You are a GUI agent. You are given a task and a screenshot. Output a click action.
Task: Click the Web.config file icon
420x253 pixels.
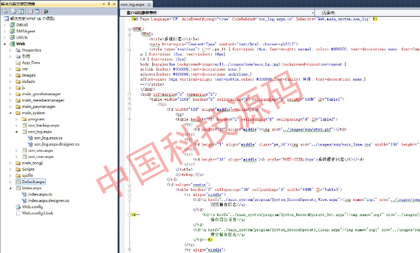click(18, 207)
